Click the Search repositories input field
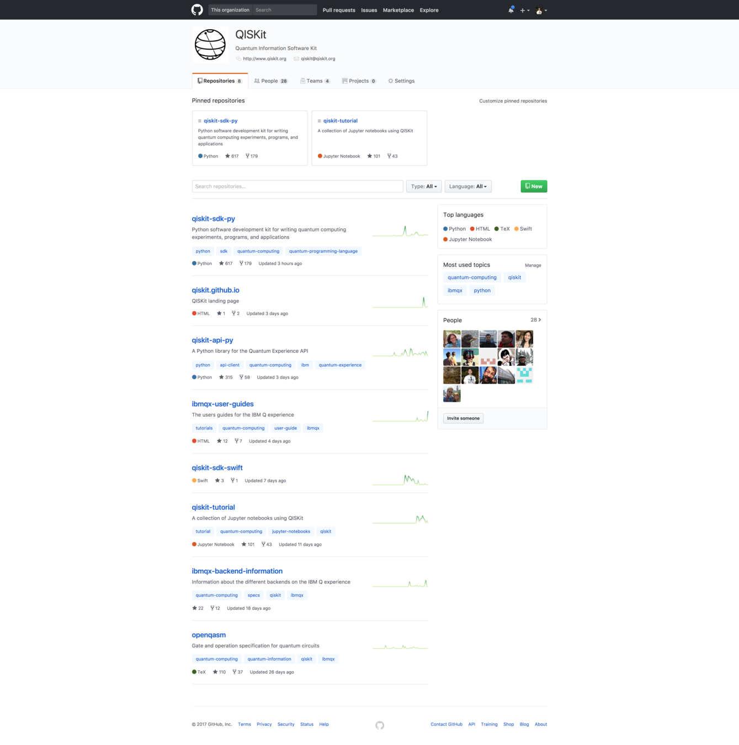The image size is (739, 745). point(297,187)
